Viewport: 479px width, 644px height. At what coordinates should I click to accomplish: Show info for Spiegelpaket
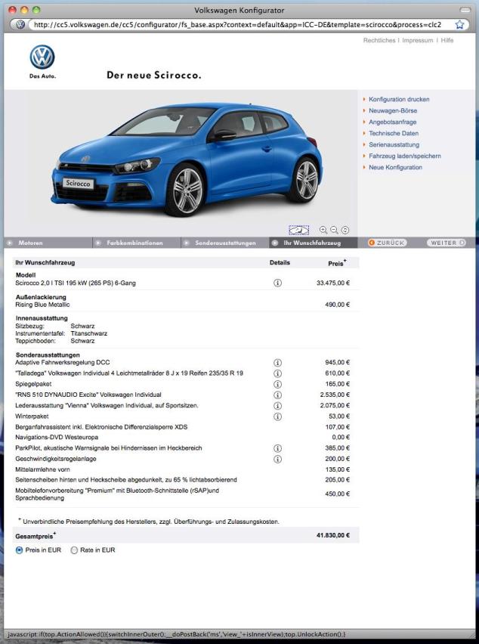[277, 384]
